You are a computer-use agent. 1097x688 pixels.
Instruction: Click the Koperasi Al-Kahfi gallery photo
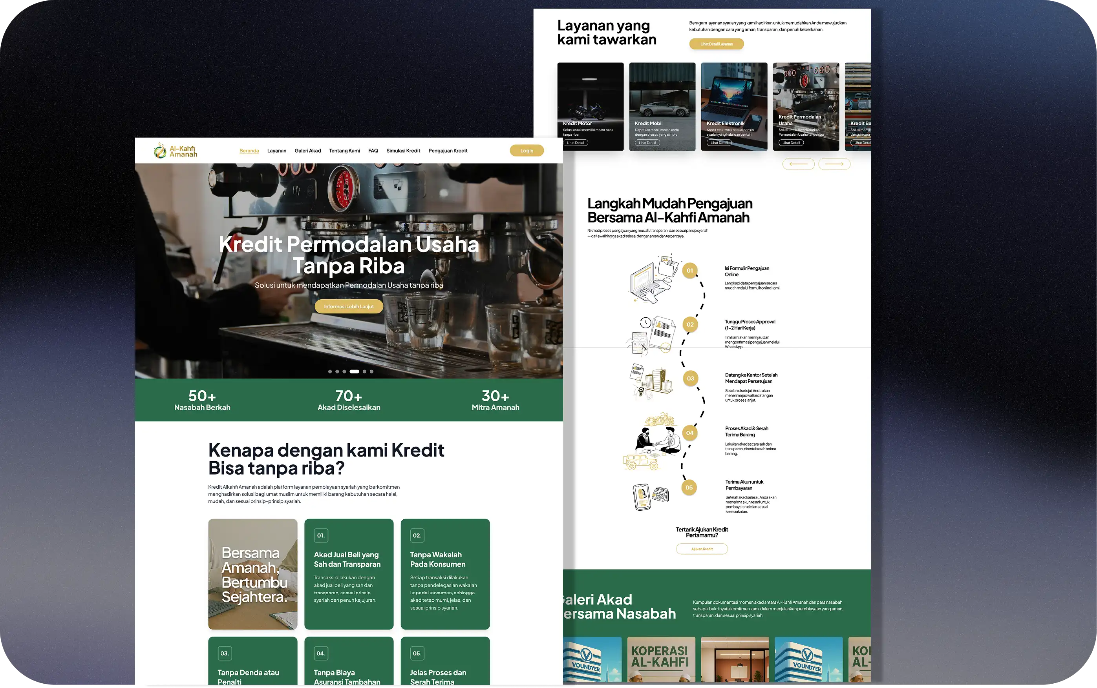click(661, 659)
